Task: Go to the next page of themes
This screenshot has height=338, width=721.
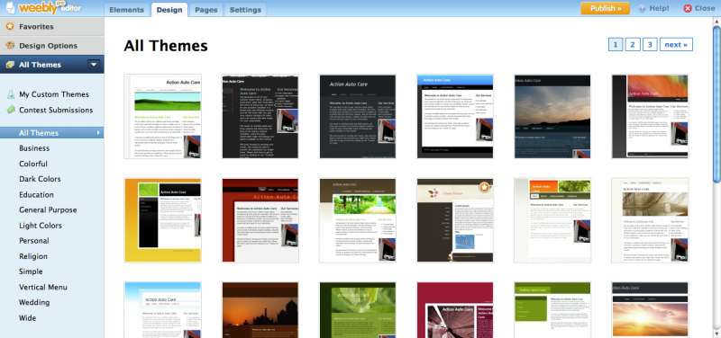Action: coord(676,44)
